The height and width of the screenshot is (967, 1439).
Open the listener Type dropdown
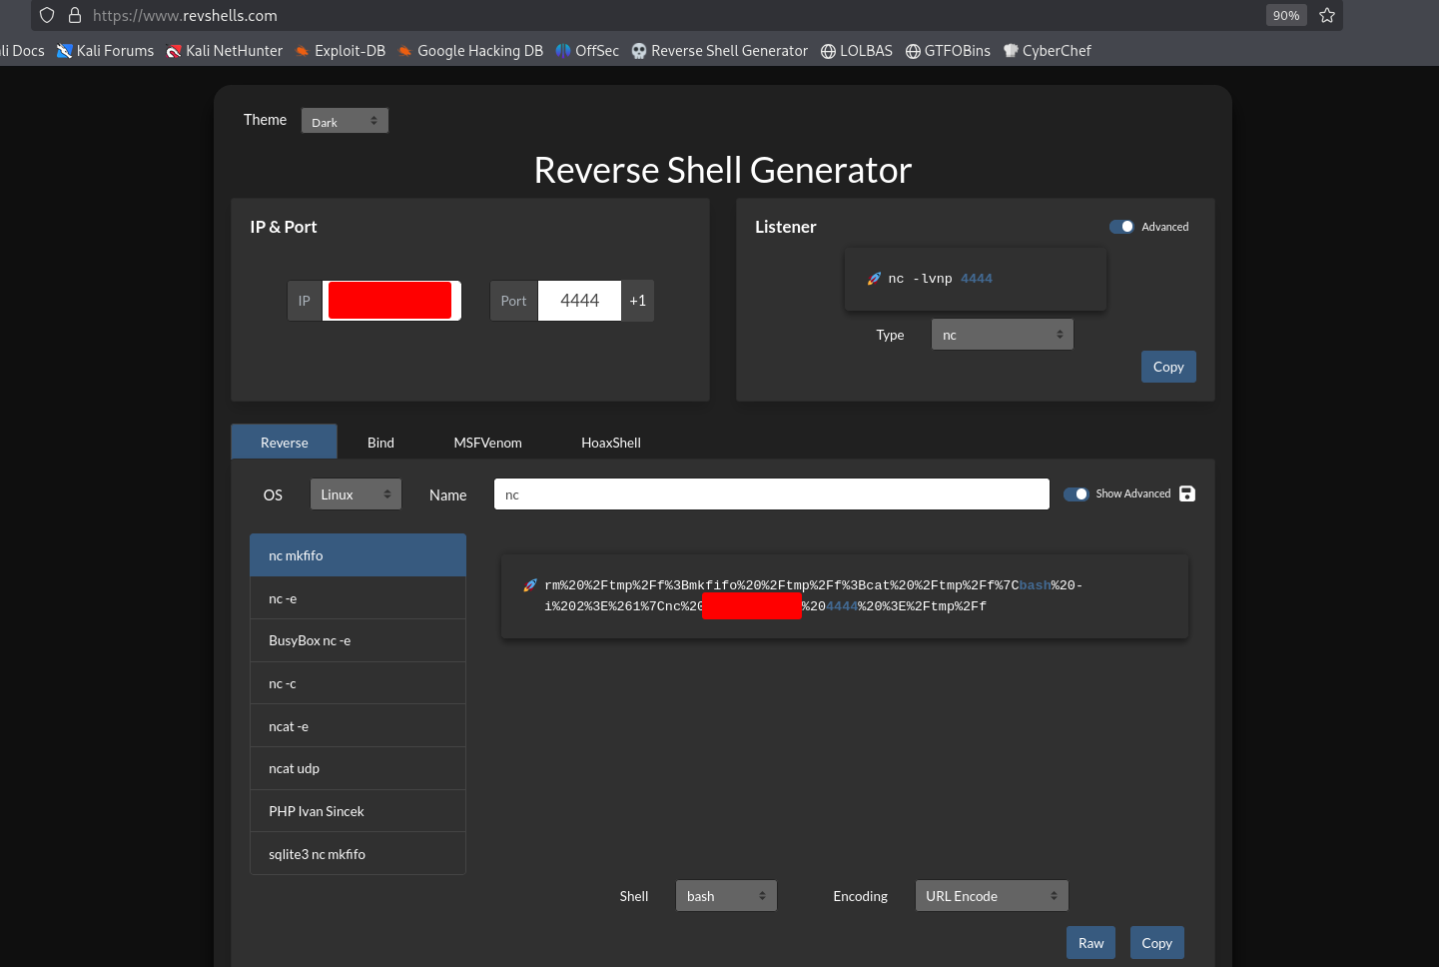click(1002, 335)
